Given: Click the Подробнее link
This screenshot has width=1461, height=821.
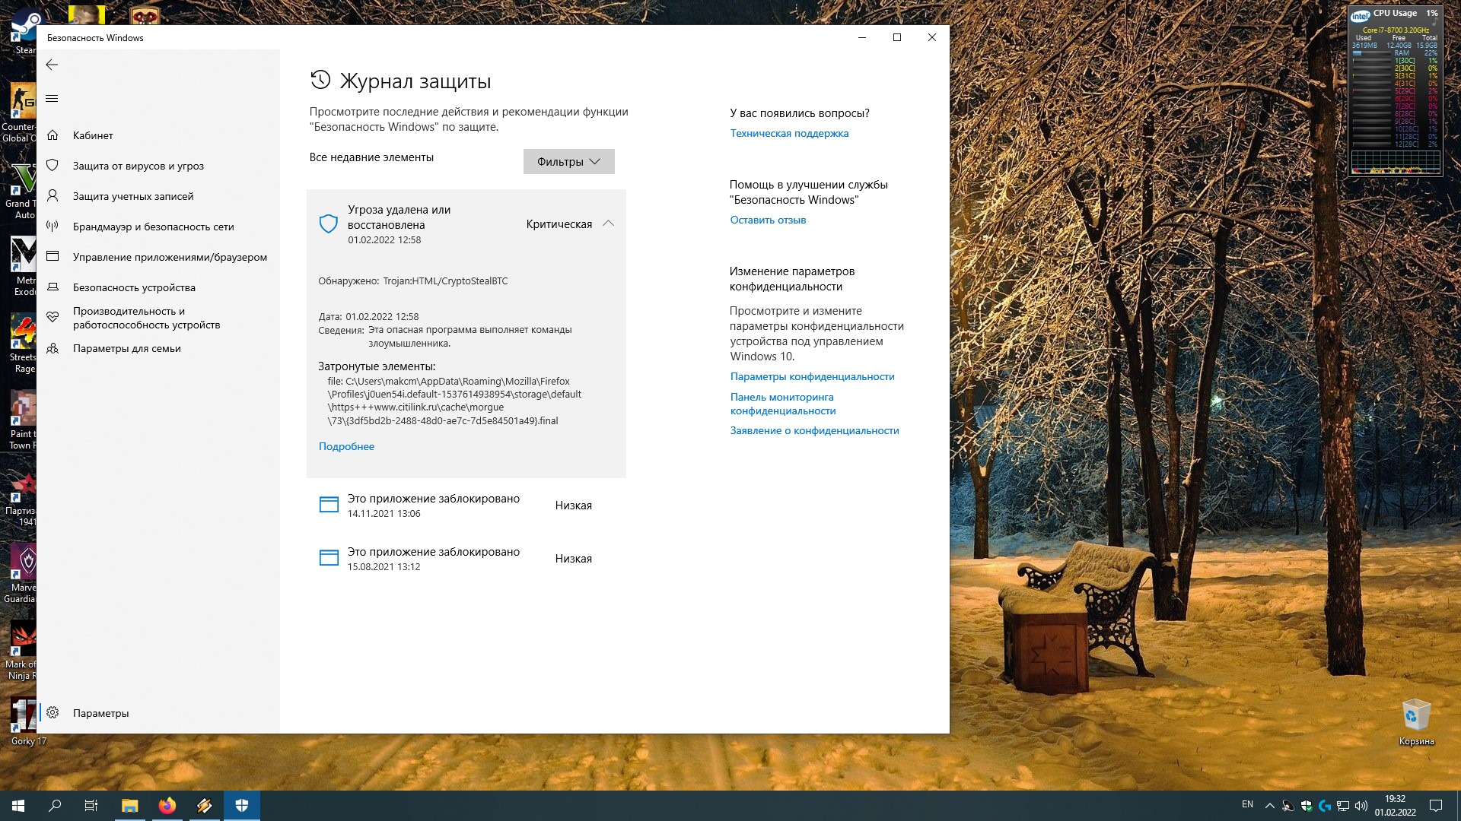Looking at the screenshot, I should pyautogui.click(x=346, y=446).
